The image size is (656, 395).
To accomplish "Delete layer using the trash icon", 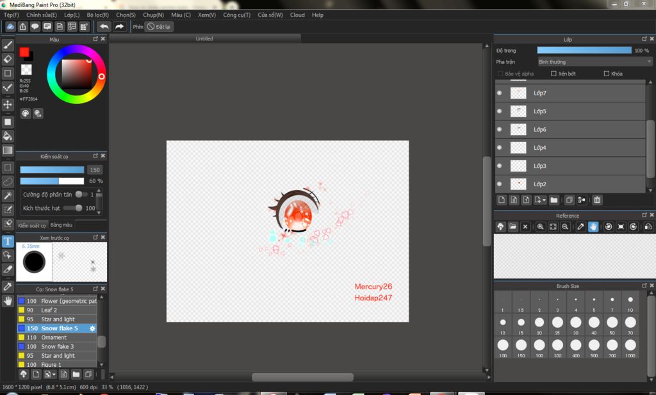I will click(x=597, y=200).
